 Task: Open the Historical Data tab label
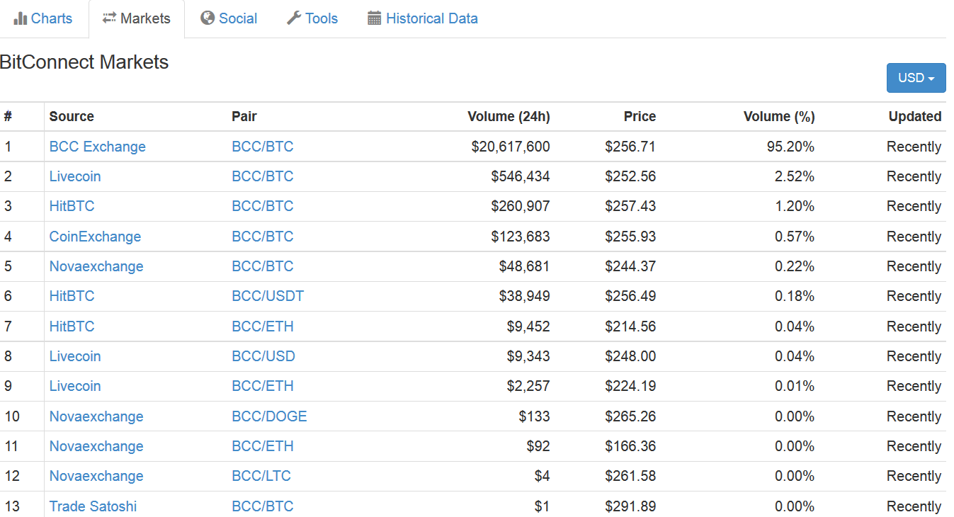pyautogui.click(x=432, y=18)
